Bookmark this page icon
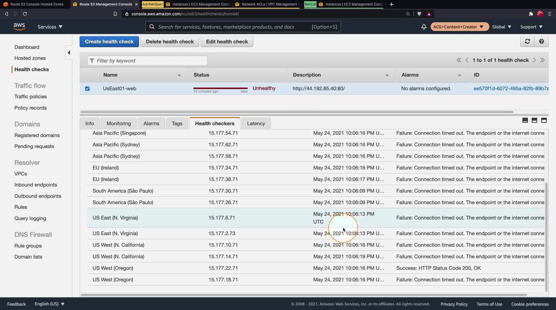This screenshot has height=310, width=556. [115, 14]
